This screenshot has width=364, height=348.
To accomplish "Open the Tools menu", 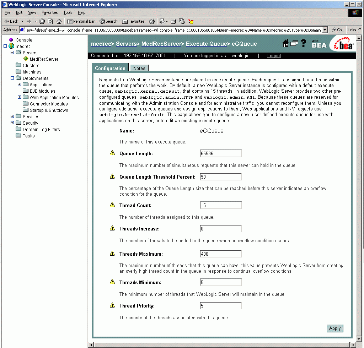I will pos(68,12).
